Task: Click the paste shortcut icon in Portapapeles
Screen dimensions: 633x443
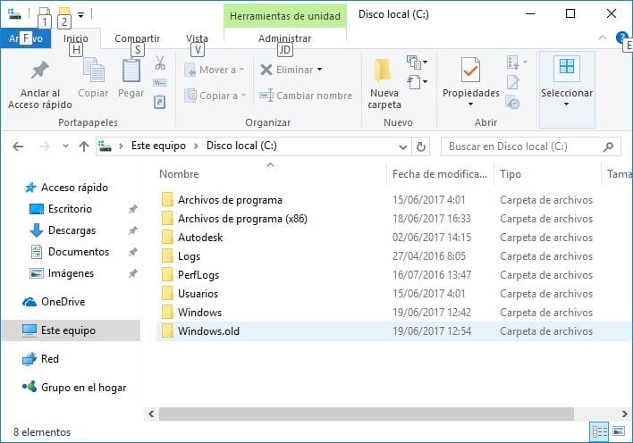Action: point(160,102)
